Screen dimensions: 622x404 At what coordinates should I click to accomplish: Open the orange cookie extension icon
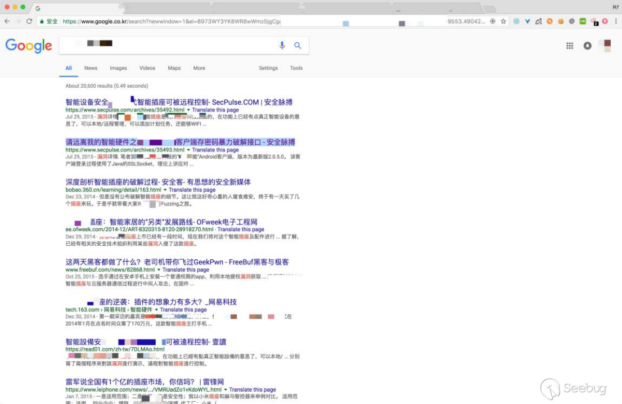point(561,21)
